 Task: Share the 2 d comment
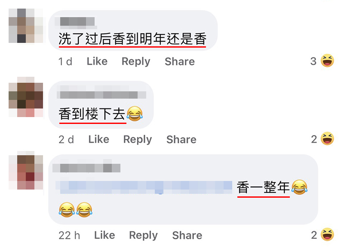pos(181,139)
